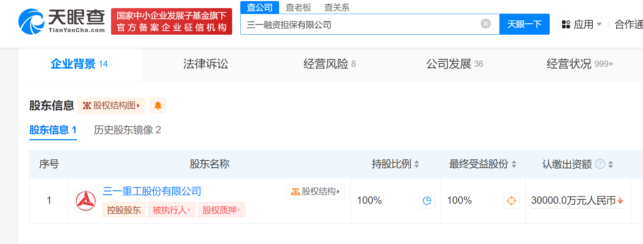Click the 股权结构 button in the shareholder row

[x=315, y=192]
